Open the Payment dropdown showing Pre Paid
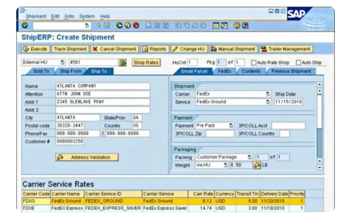Viewport: 349px width, 223px height. tap(231, 126)
